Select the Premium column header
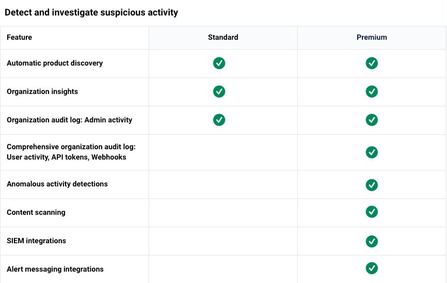447x283 pixels. click(x=372, y=37)
